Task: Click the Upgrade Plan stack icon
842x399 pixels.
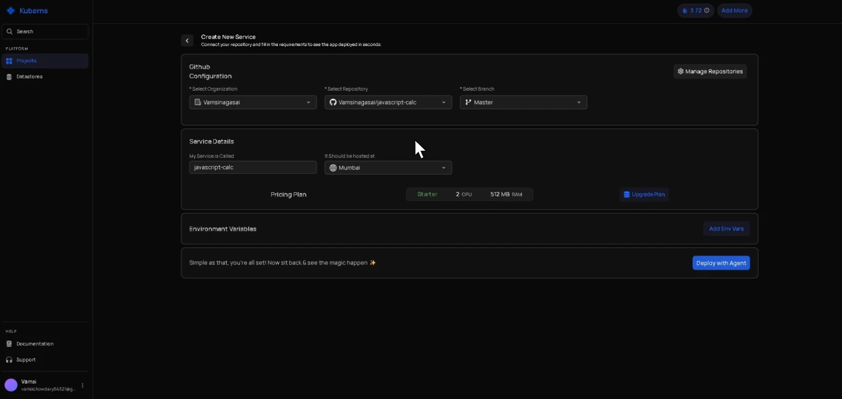Action: tap(627, 195)
